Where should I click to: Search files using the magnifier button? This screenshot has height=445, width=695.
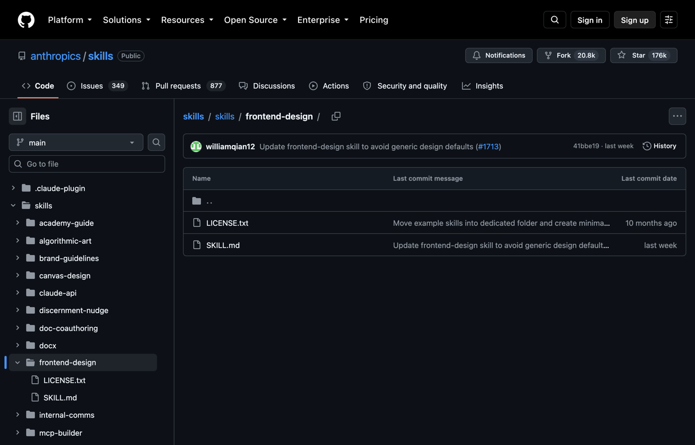point(156,142)
